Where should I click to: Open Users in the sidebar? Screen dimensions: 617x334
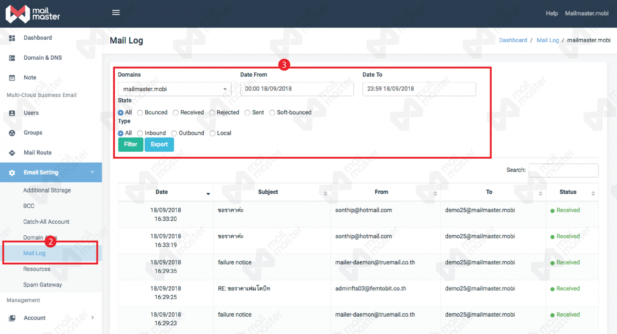point(31,113)
